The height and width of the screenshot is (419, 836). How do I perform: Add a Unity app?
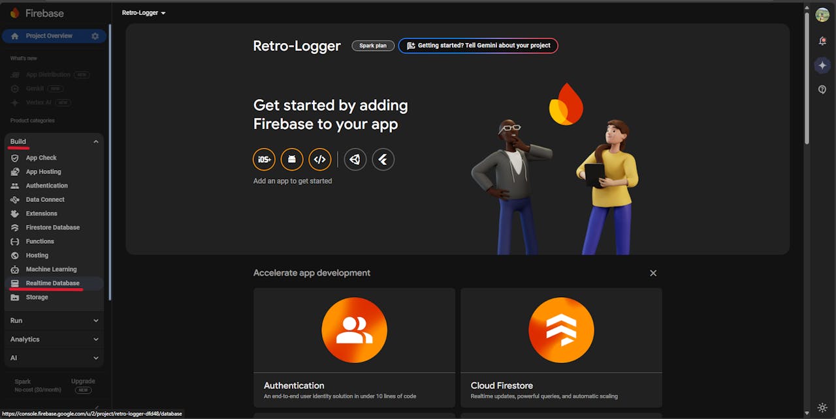[355, 160]
